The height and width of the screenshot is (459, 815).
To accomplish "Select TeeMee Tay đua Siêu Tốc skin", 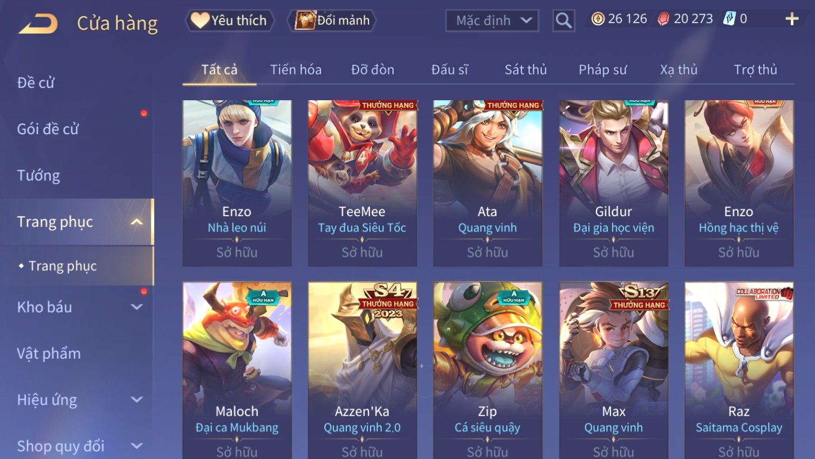I will coord(362,183).
